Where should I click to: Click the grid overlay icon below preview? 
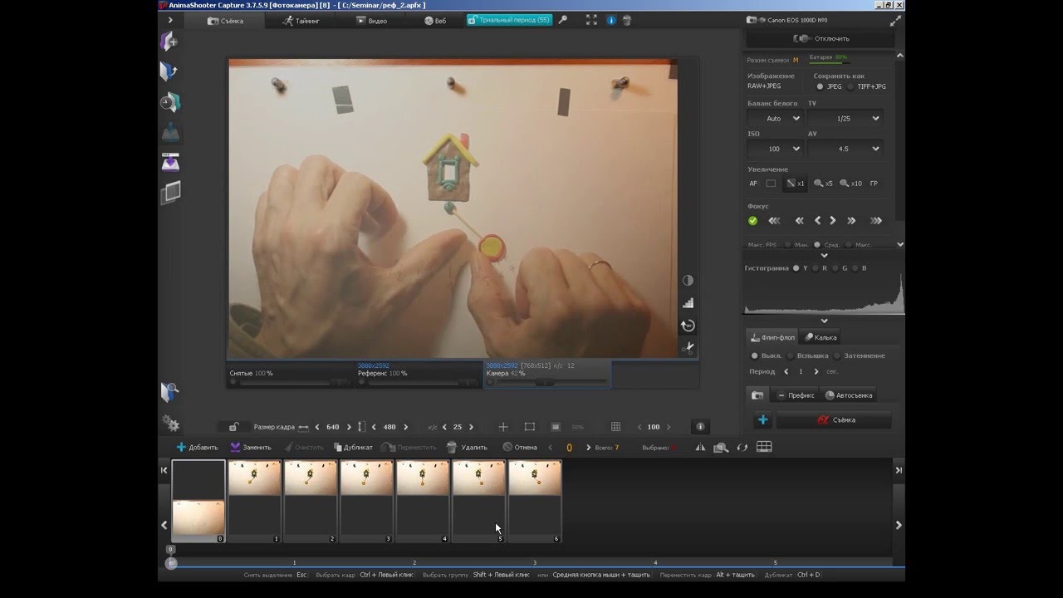pos(615,427)
